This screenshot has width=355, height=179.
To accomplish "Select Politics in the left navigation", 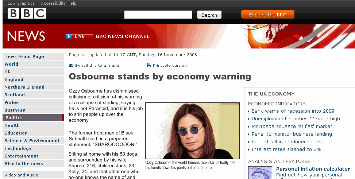I will click(33, 118).
